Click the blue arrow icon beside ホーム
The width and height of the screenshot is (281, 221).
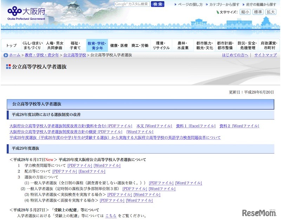tap(6, 55)
